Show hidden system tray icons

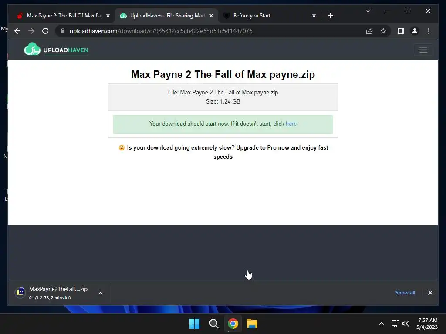382,324
